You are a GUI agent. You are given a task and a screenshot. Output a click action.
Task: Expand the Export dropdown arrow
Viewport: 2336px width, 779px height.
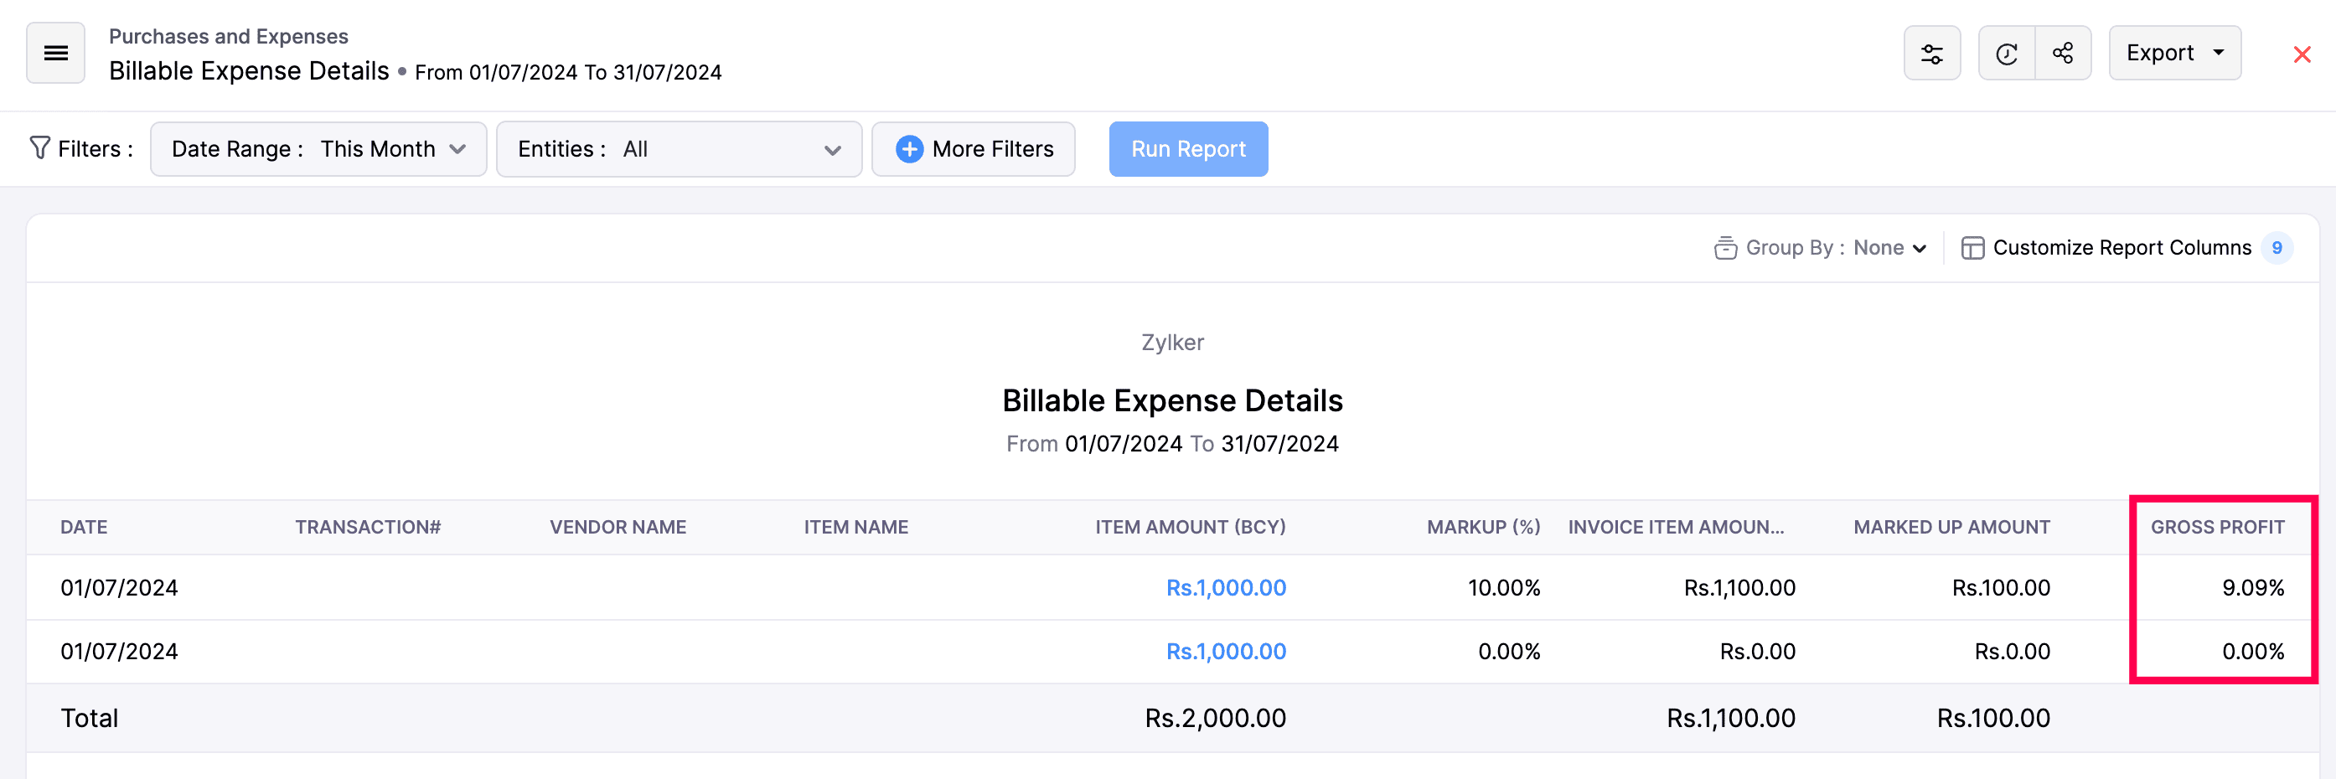pyautogui.click(x=2220, y=53)
